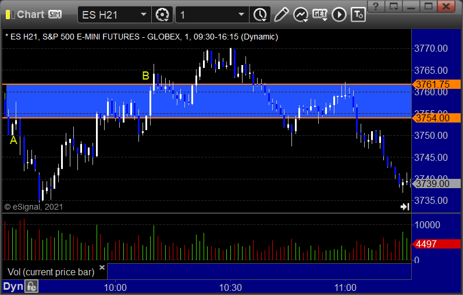Click the yellow chart logo icon

(x=10, y=15)
